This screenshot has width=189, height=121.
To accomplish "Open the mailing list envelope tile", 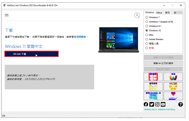I will click(153, 86).
